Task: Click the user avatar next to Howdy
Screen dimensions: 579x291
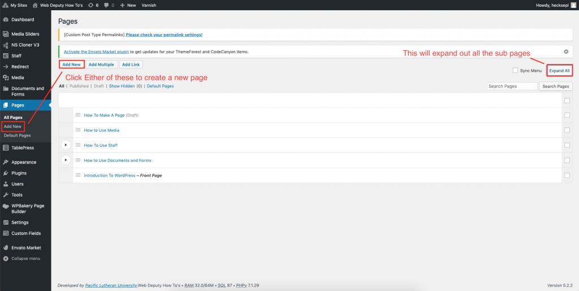Action: click(573, 5)
